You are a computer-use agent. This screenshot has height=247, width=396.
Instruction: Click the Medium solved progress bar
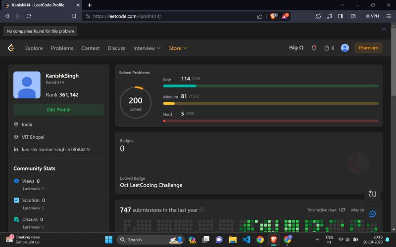pos(271,103)
